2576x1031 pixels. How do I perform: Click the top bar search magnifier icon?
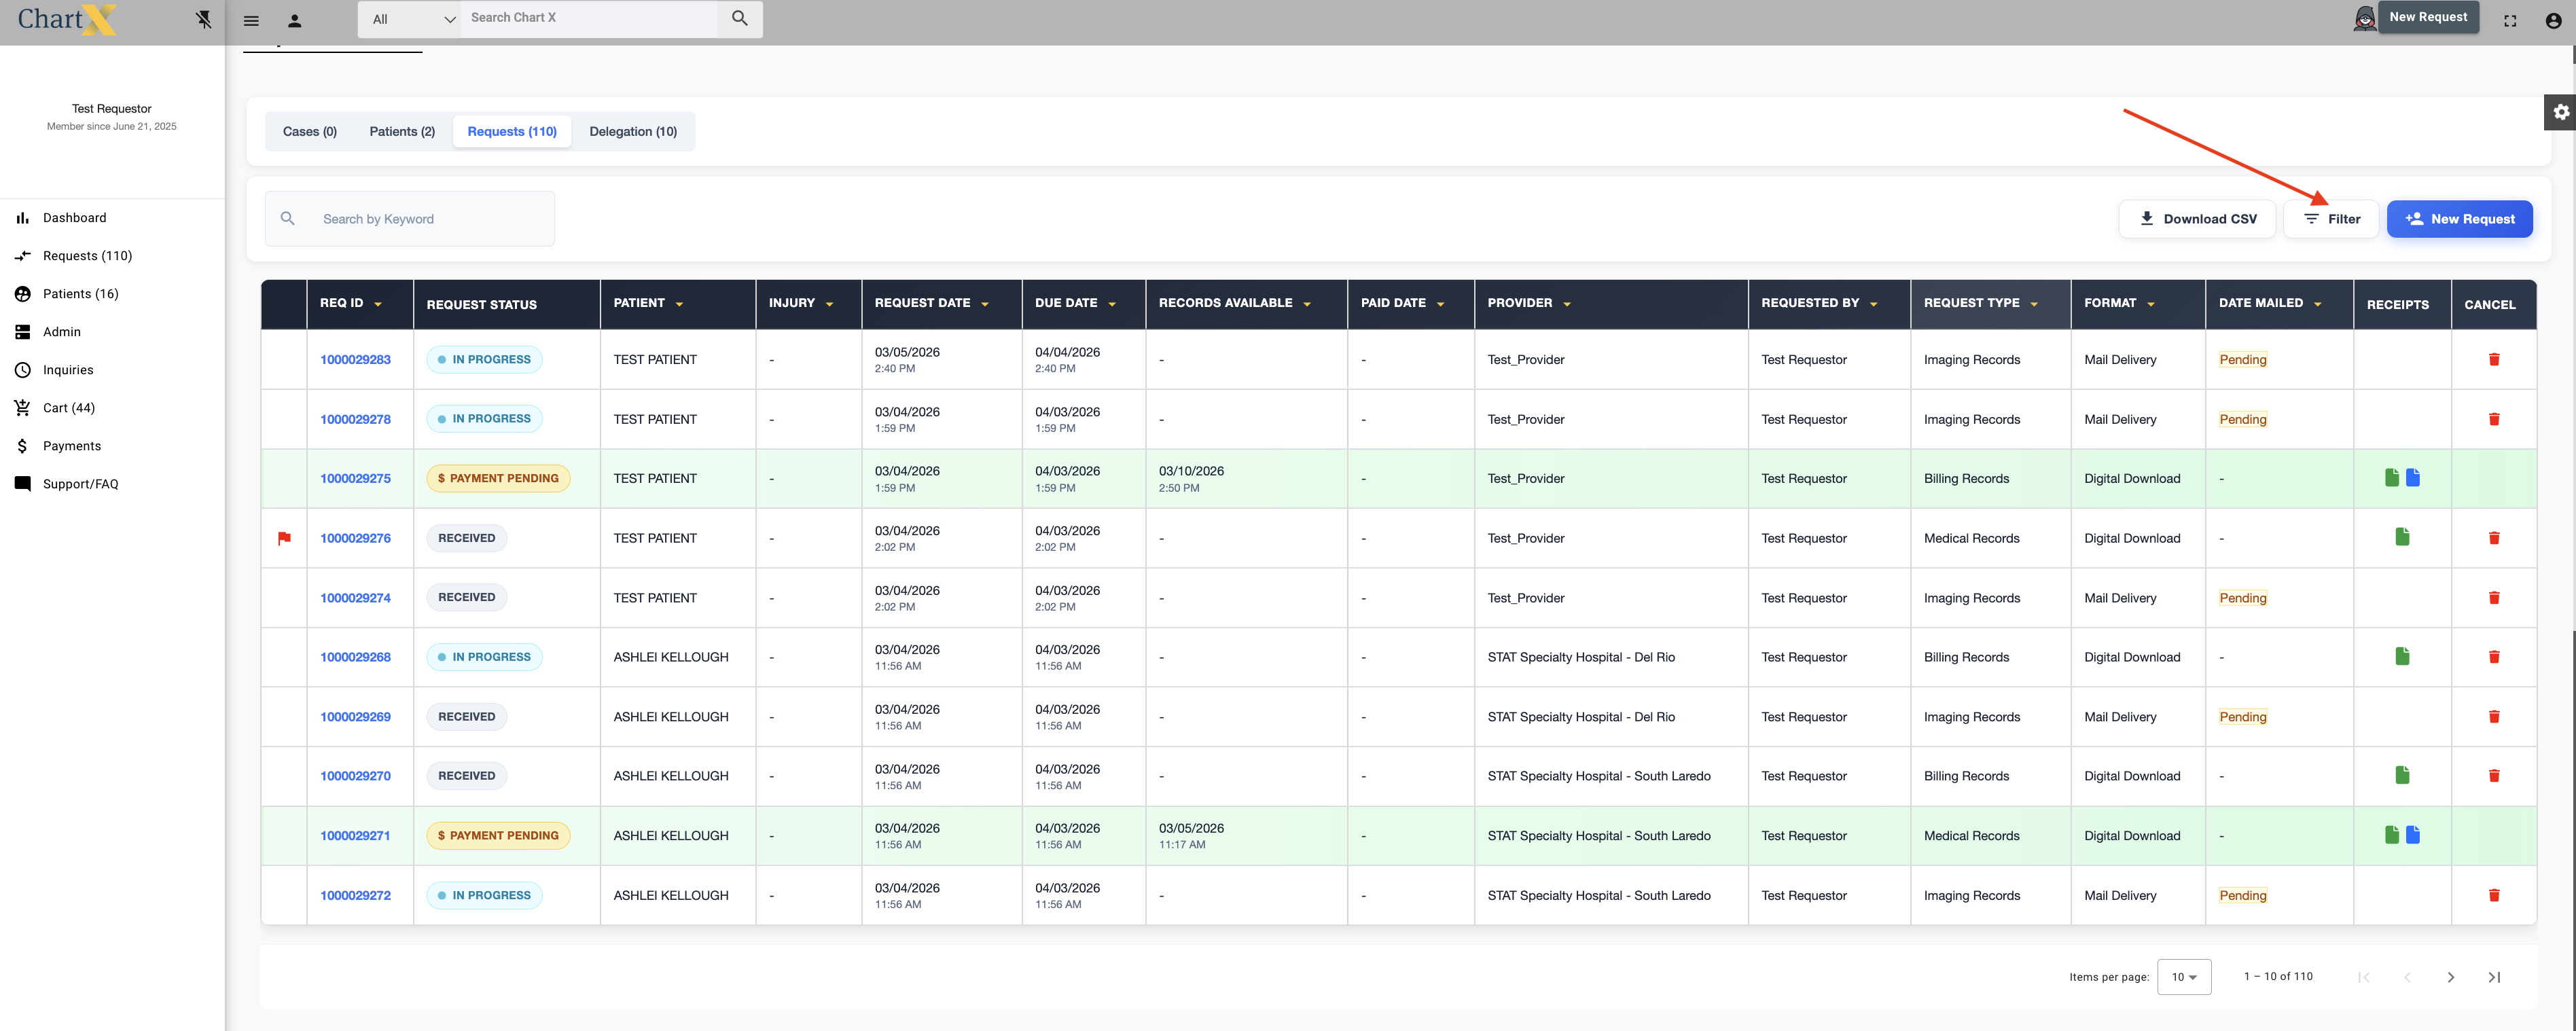739,18
